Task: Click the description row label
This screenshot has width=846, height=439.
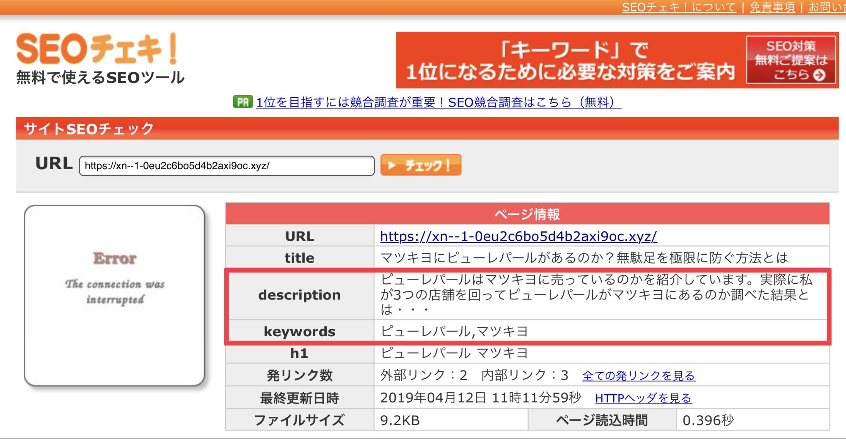Action: tap(300, 295)
